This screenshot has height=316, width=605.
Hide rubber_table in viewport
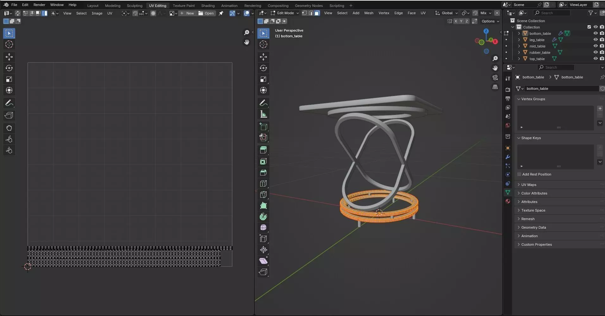(596, 52)
